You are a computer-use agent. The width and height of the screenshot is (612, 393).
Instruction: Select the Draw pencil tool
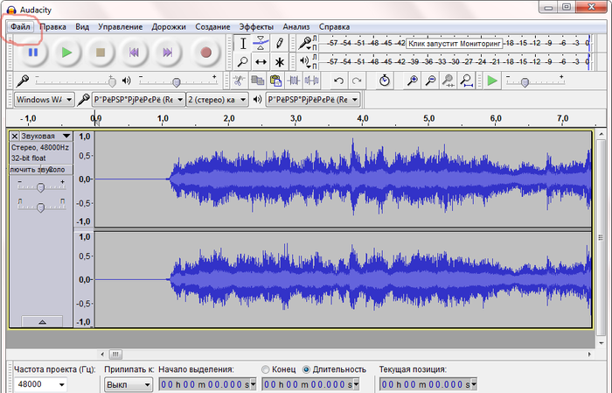click(x=279, y=42)
